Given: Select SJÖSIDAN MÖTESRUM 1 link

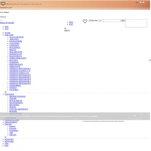Looking at the screenshot, I should tap(20, 69).
